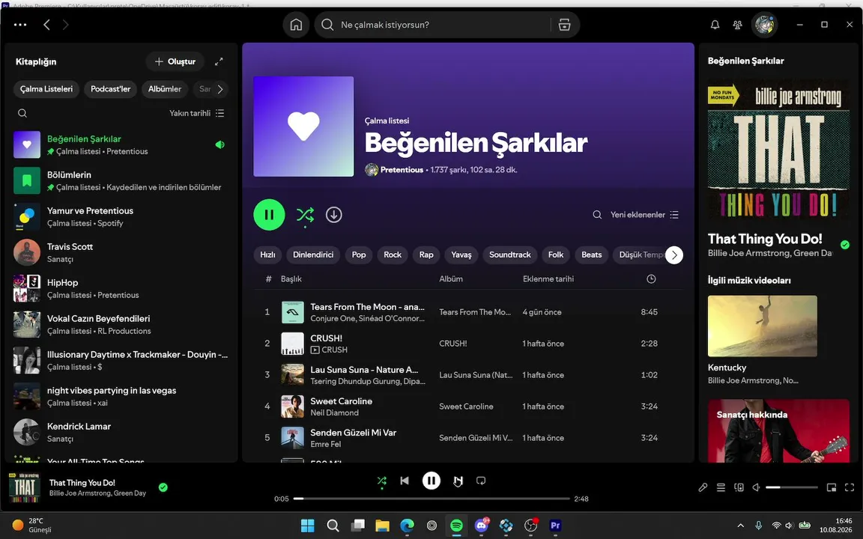Image resolution: width=863 pixels, height=539 pixels.
Task: Show hidden icons in system tray
Action: [x=741, y=526]
